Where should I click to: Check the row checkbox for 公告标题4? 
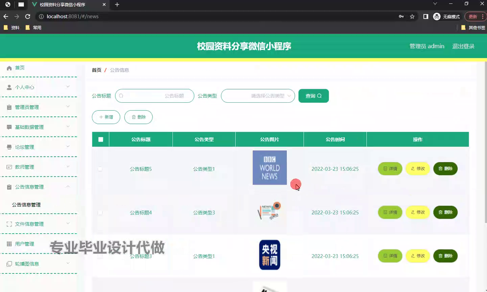(100, 213)
